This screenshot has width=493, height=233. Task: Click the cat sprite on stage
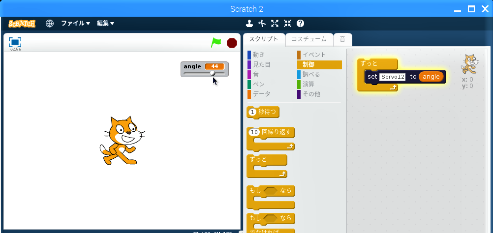pyautogui.click(x=123, y=141)
